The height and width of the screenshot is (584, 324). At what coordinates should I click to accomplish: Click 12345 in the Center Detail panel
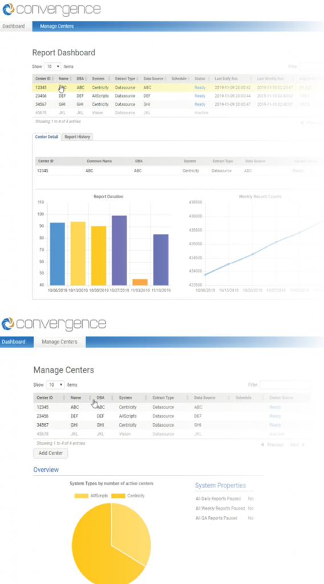[43, 171]
